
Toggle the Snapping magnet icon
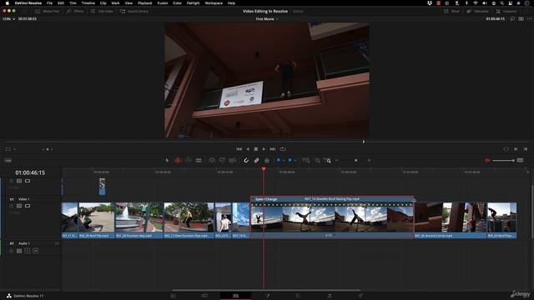pyautogui.click(x=246, y=160)
